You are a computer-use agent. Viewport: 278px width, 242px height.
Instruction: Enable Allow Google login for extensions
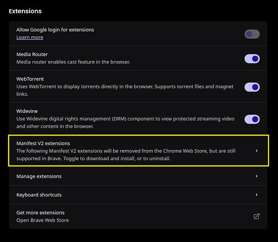click(252, 34)
